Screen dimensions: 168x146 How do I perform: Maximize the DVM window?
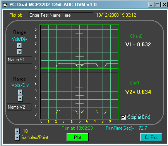[x=158, y=5]
